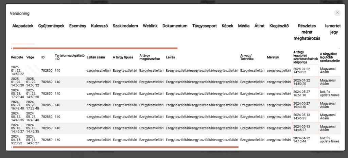Open the Részletes méret meghatározás tab

coord(307,32)
